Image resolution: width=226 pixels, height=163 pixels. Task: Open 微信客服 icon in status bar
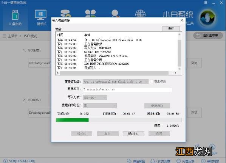[x=136, y=161]
